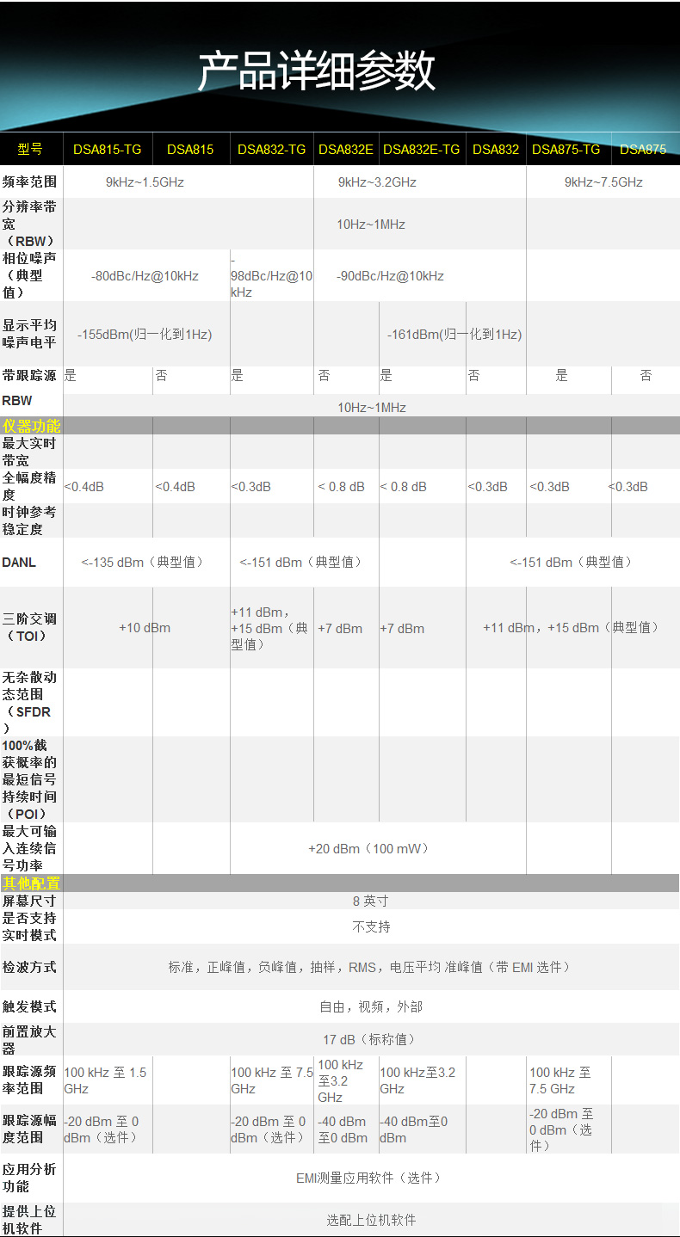Image resolution: width=680 pixels, height=1237 pixels.
Task: Select the +10 dBm TOI value
Action: pyautogui.click(x=145, y=628)
